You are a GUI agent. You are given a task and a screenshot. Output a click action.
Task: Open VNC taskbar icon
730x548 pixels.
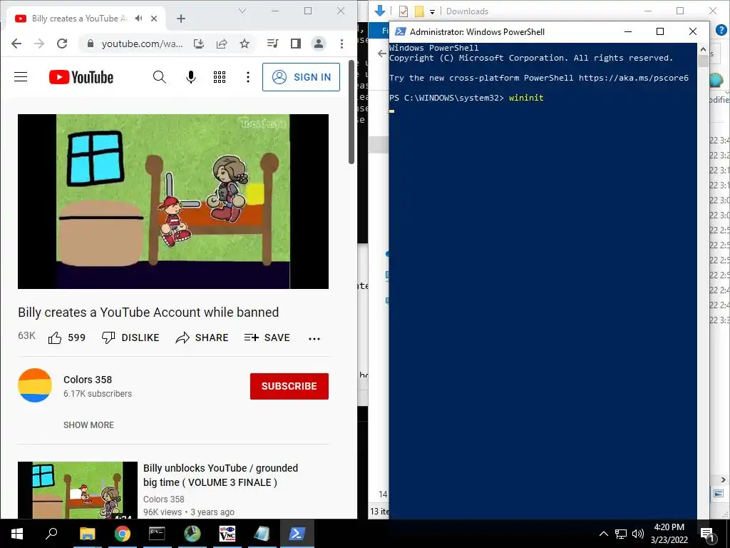(x=227, y=534)
